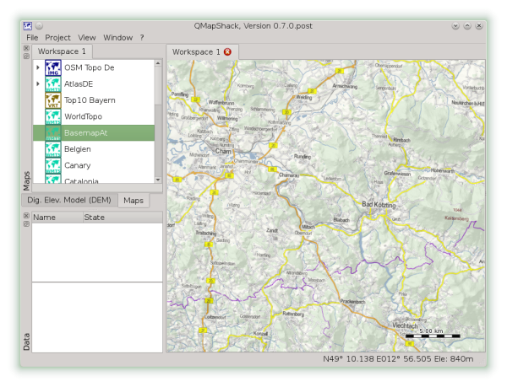This screenshot has width=507, height=387.
Task: Expand the AtlasDE tree entry
Action: [x=38, y=84]
